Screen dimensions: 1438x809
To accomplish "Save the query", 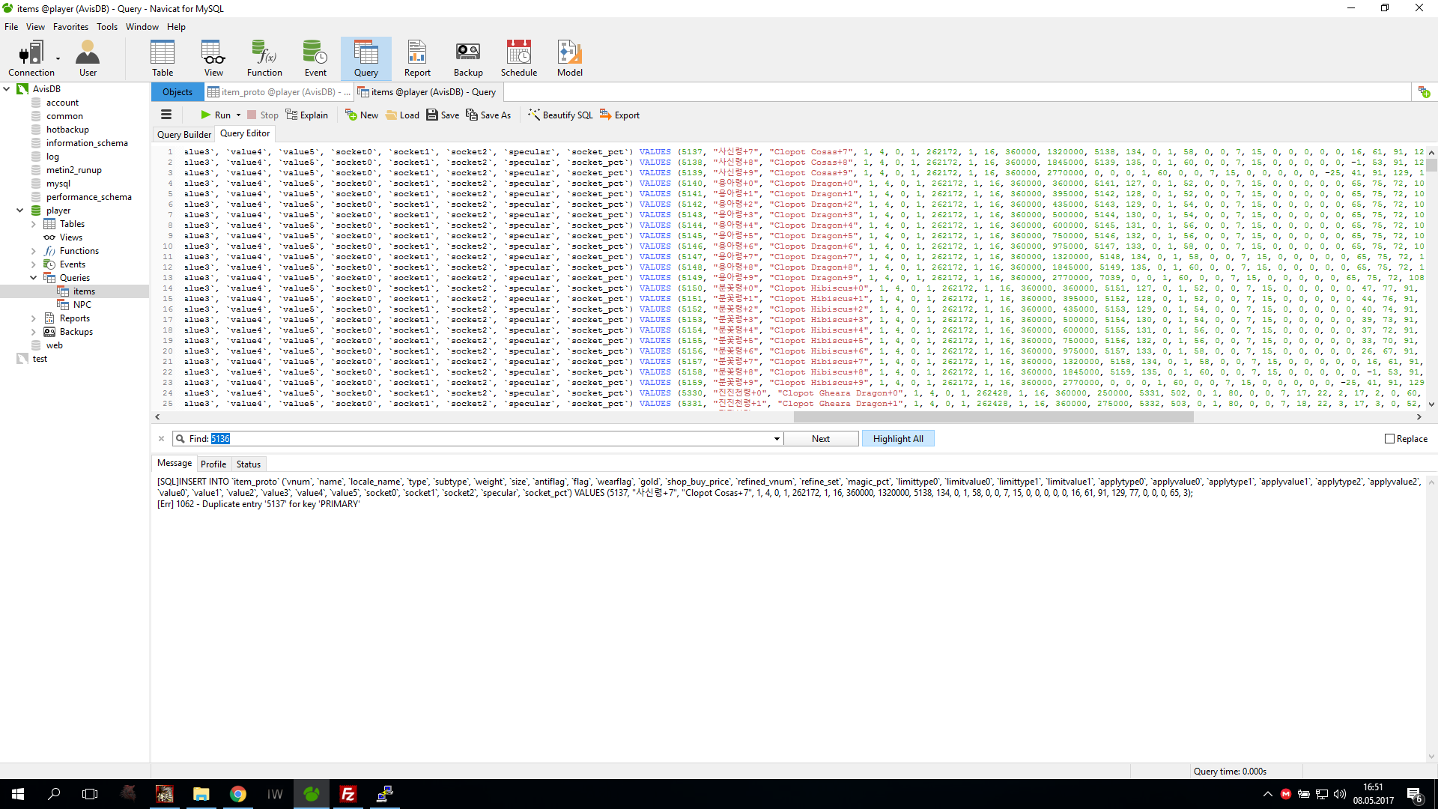I will (x=443, y=115).
